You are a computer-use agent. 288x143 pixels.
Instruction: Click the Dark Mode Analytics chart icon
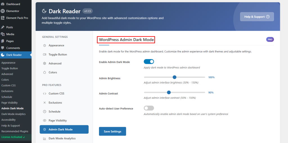coord(44,139)
